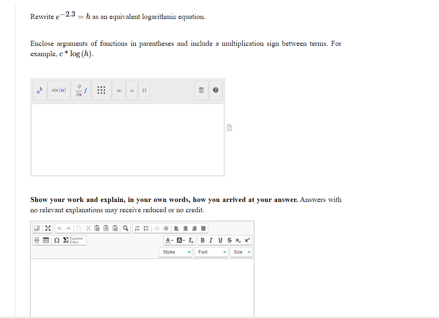
Task: Open the Greek letters alpha menu
Action: click(131, 90)
